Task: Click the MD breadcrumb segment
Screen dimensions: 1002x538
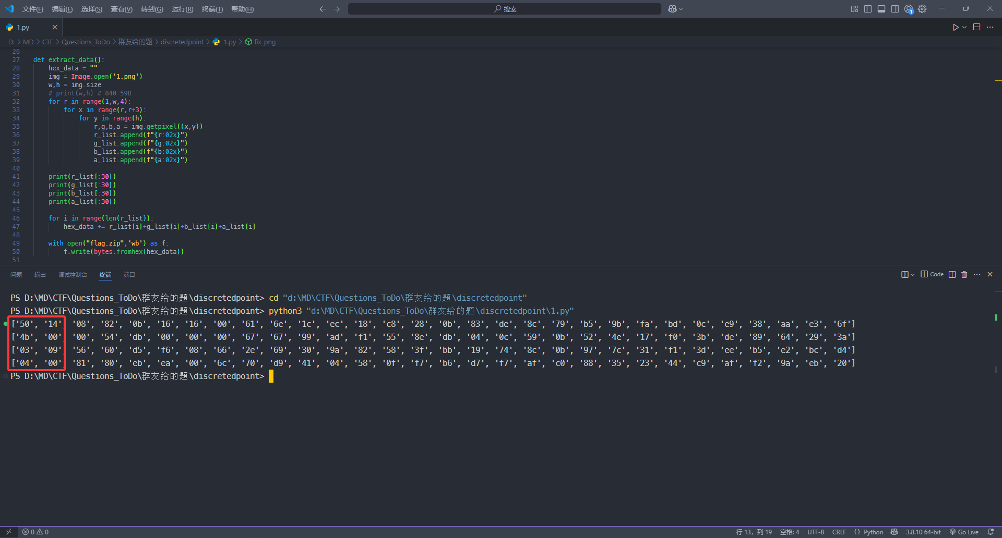Action: [28, 42]
